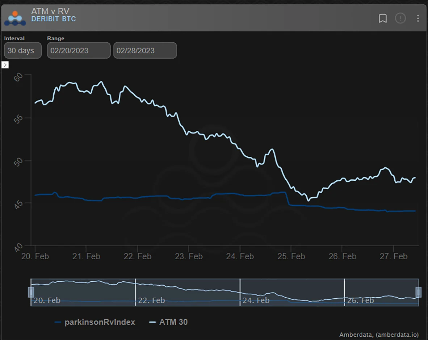Screen dimensions: 428x340
Task: Click the 60 y-axis label
Action: point(18,77)
